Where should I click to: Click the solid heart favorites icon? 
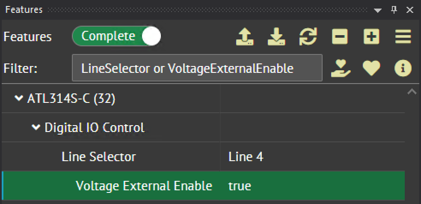click(x=371, y=68)
